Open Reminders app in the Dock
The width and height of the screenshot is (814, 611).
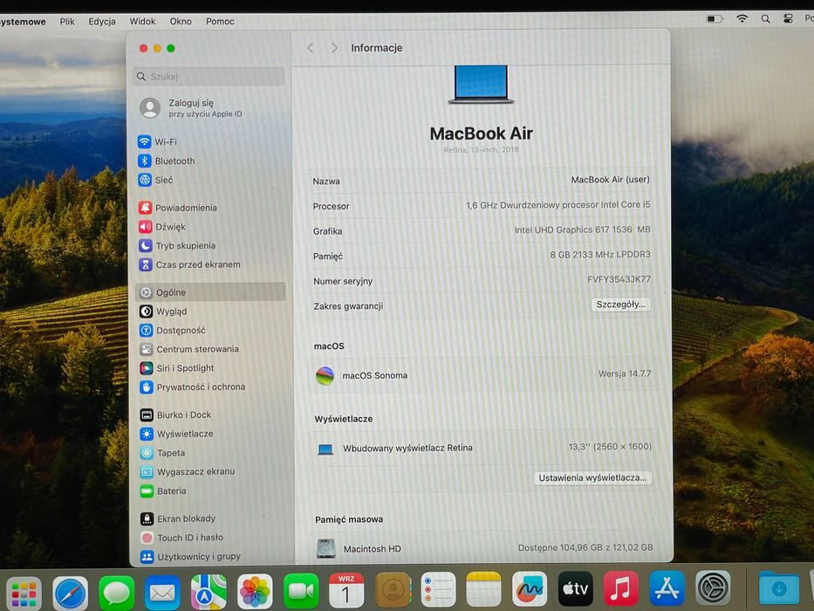(438, 589)
